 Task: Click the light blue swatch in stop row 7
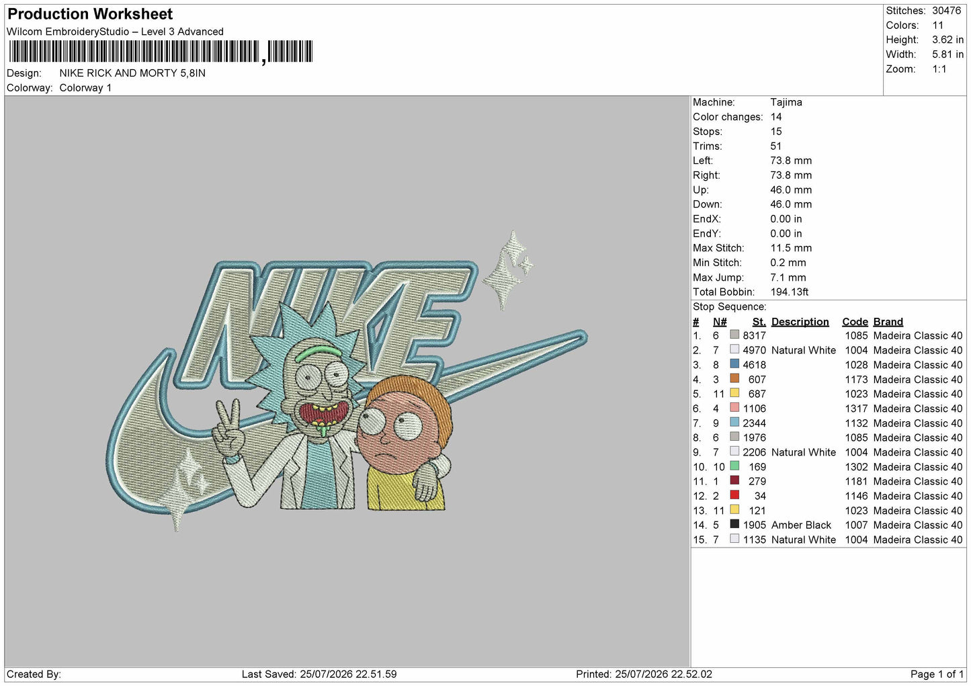point(734,422)
